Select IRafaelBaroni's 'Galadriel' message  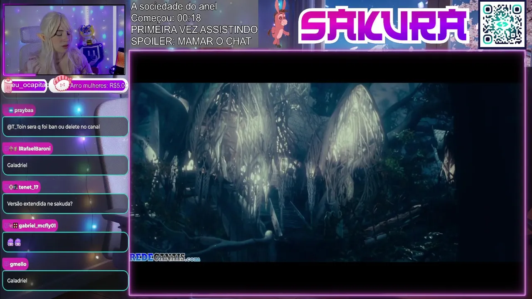click(x=65, y=165)
